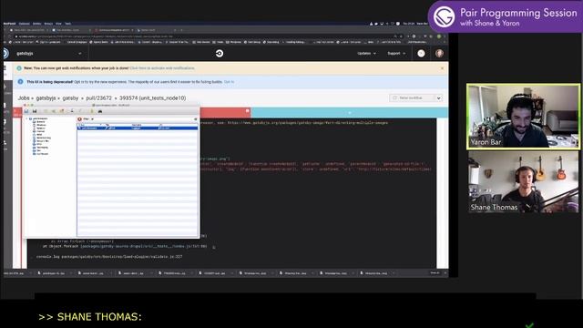The image size is (583, 328).
Task: Go to Jobs in the breadcrumb
Action: tap(24, 98)
